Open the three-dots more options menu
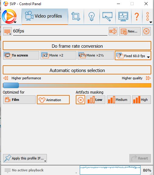 pyautogui.click(x=148, y=16)
